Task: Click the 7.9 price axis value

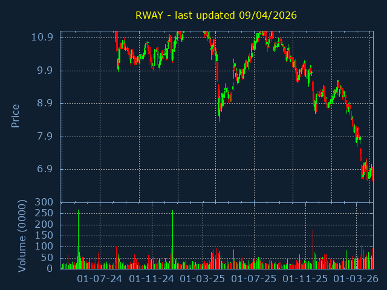Action: [x=44, y=137]
